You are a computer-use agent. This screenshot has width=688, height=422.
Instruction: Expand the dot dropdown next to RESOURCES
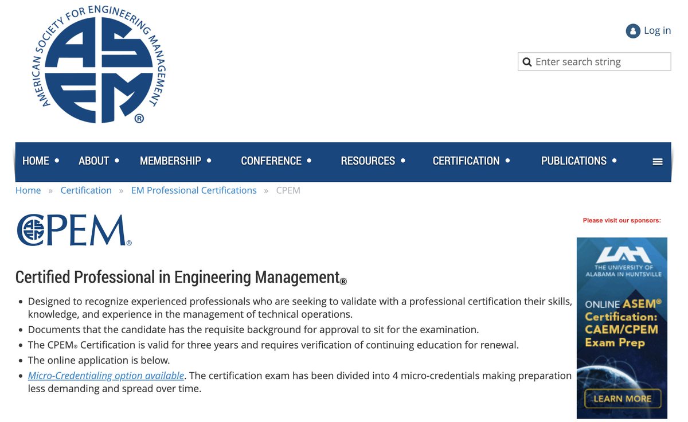point(402,161)
